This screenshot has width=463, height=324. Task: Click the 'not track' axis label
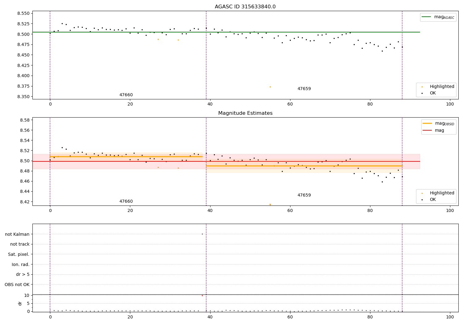tap(20, 244)
